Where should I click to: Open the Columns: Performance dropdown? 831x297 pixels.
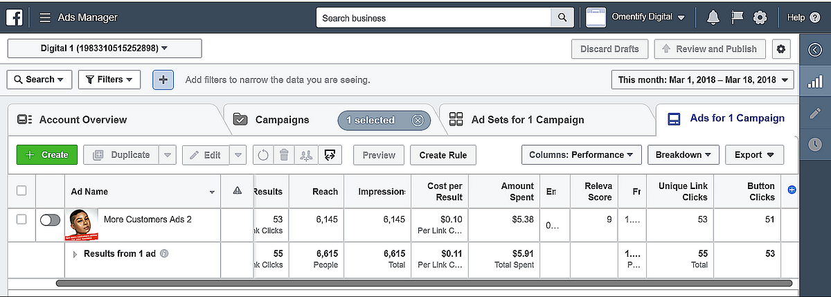click(x=581, y=155)
